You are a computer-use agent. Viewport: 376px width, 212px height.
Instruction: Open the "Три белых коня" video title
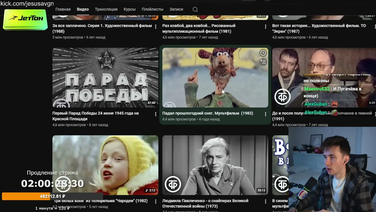(100, 201)
